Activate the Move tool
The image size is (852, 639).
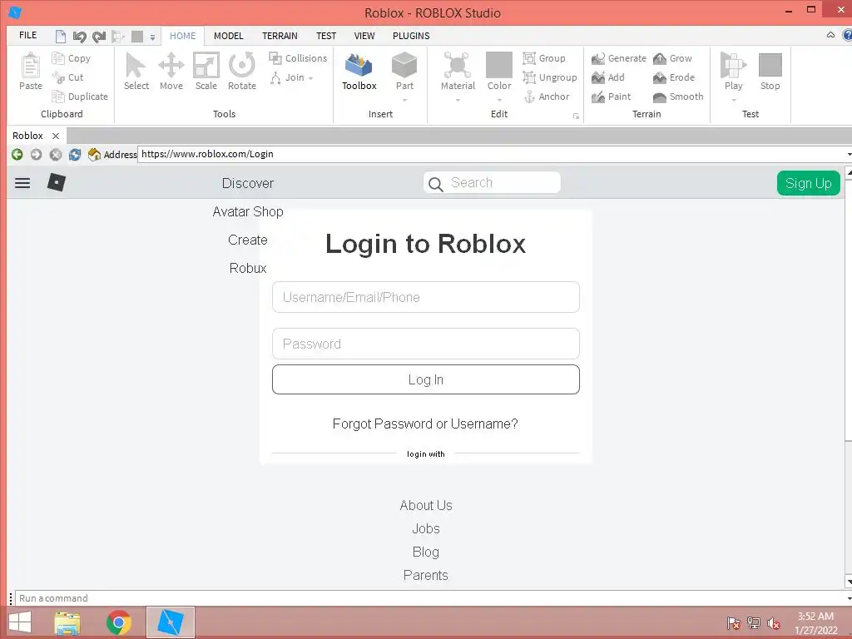(171, 72)
